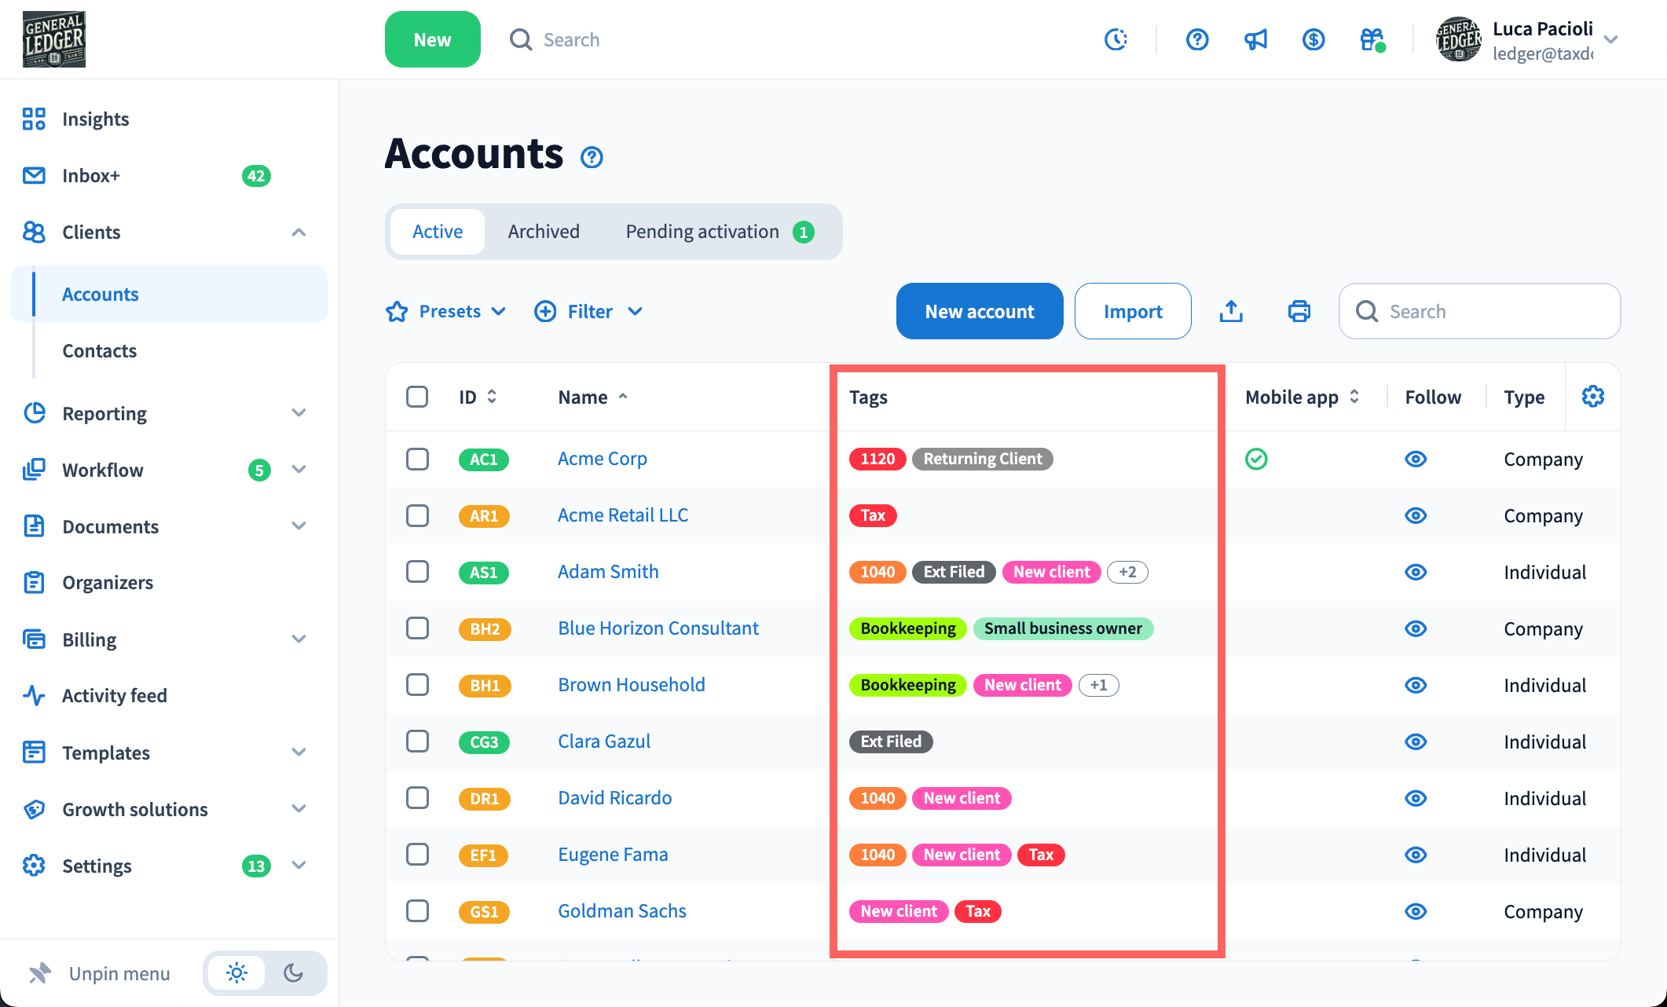Open the Blue Horizon Consultant account
The width and height of the screenshot is (1667, 1007).
[x=658, y=628]
